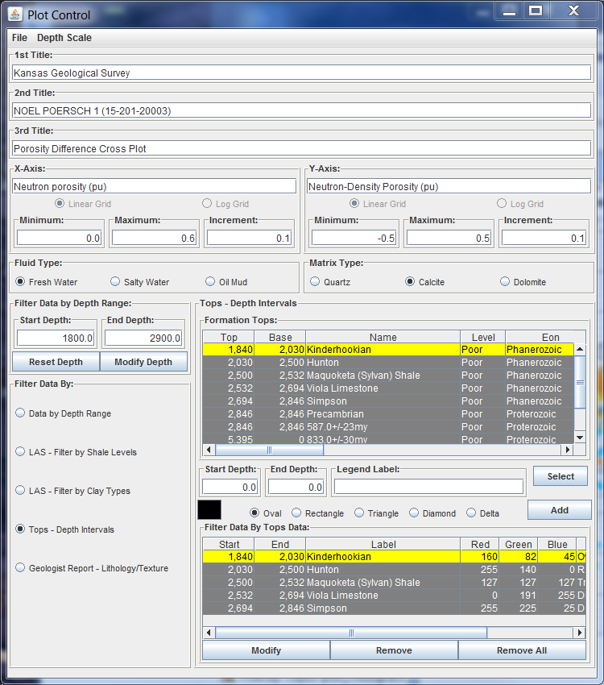This screenshot has width=604, height=685.
Task: Click the X-Axis Minimum field, 0.0
Action: pos(60,238)
